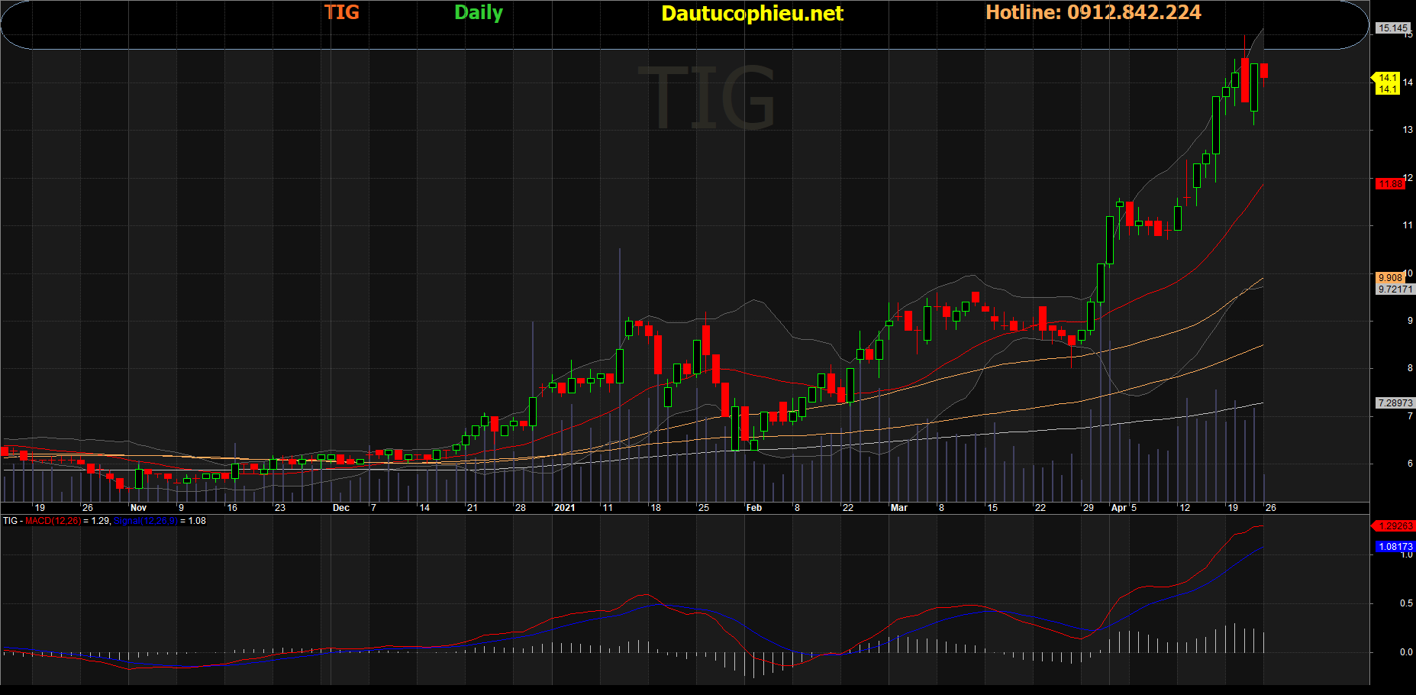Click the orange 9.908 price tag
This screenshot has height=695, width=1416.
pos(1389,278)
